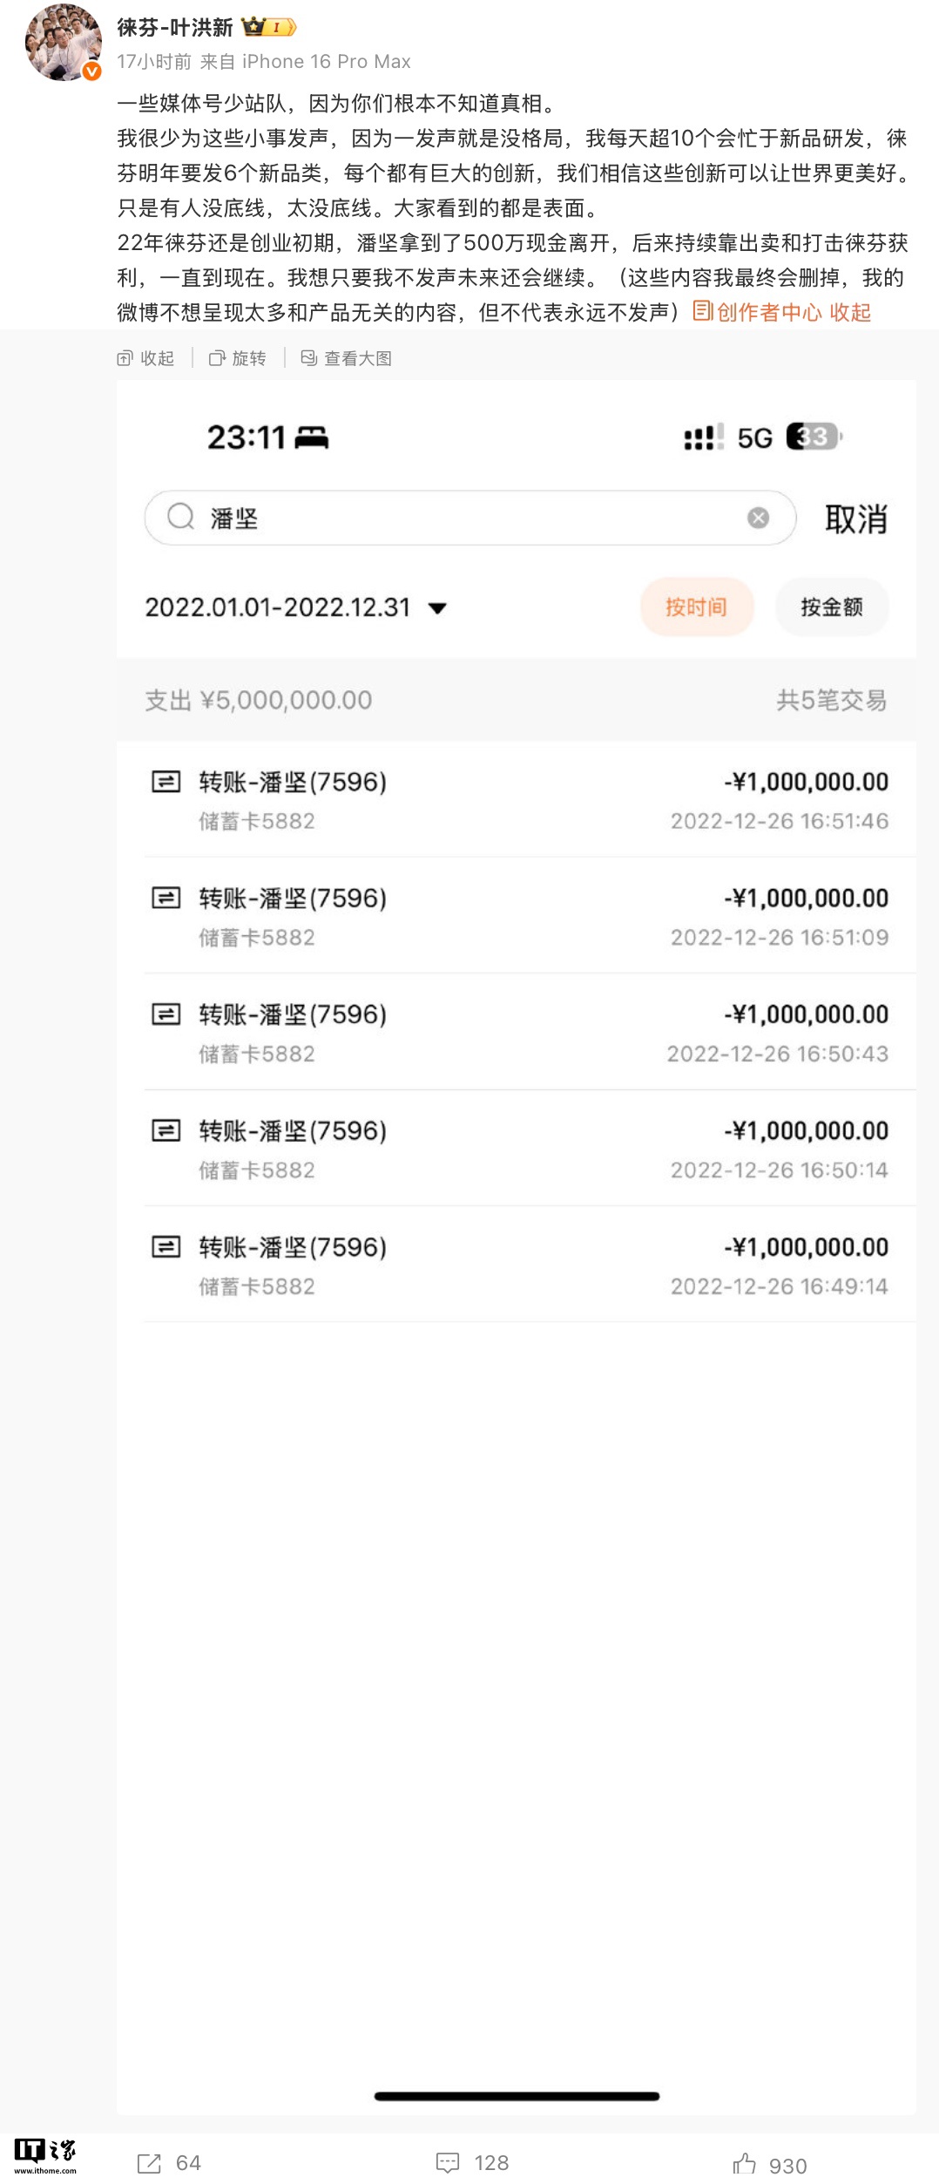Collapse the post text with 收起 link
The image size is (939, 2184).
click(x=850, y=313)
